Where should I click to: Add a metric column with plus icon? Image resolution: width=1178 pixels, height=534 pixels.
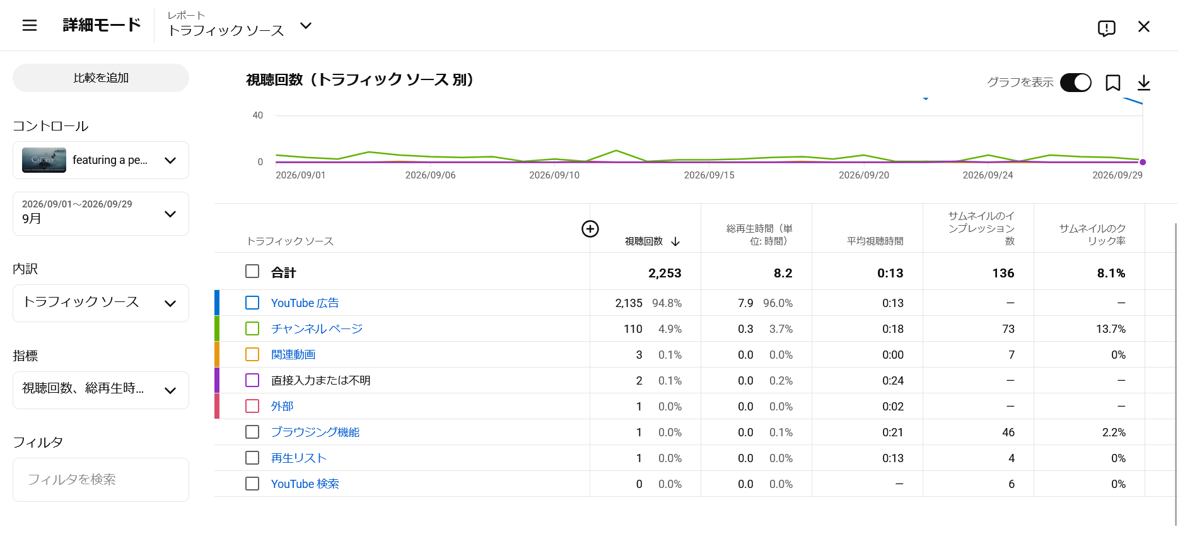(590, 229)
